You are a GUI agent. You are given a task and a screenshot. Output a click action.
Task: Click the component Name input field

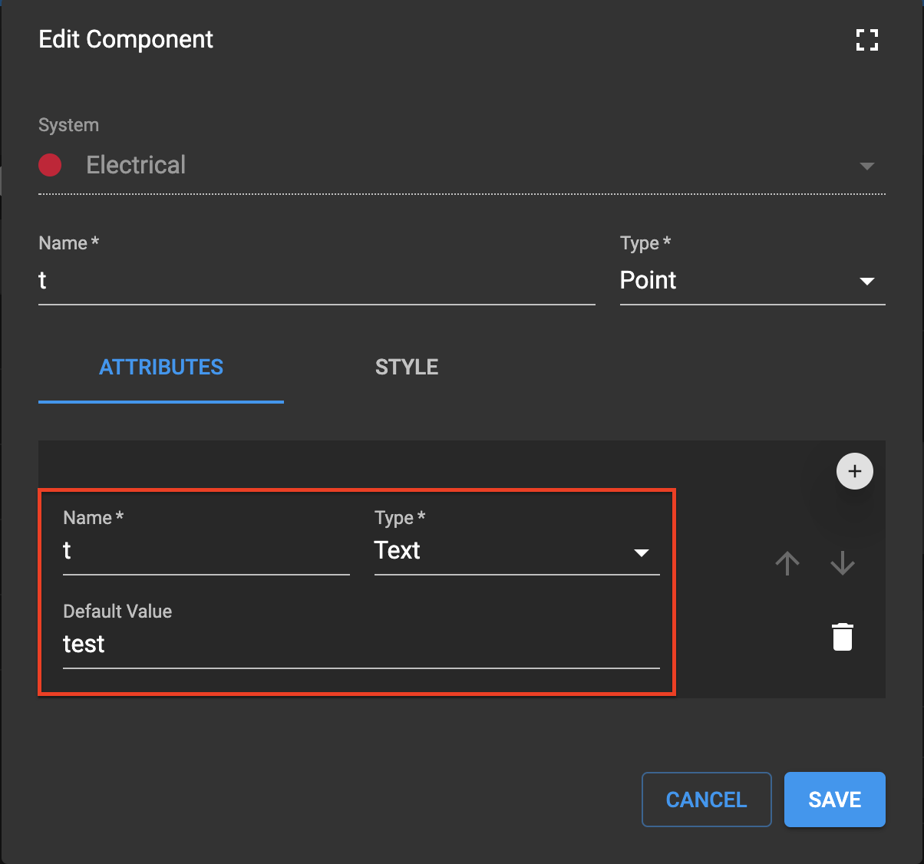tap(316, 281)
